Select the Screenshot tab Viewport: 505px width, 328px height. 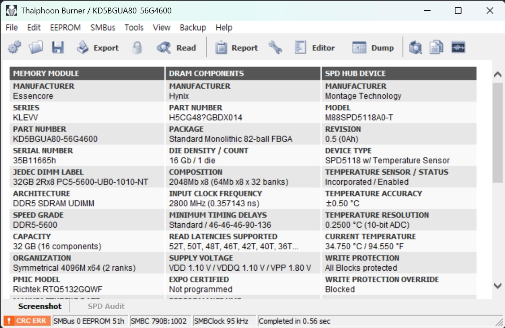pyautogui.click(x=39, y=306)
